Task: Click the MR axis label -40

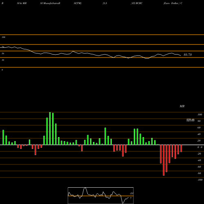Action: [x=199, y=160]
